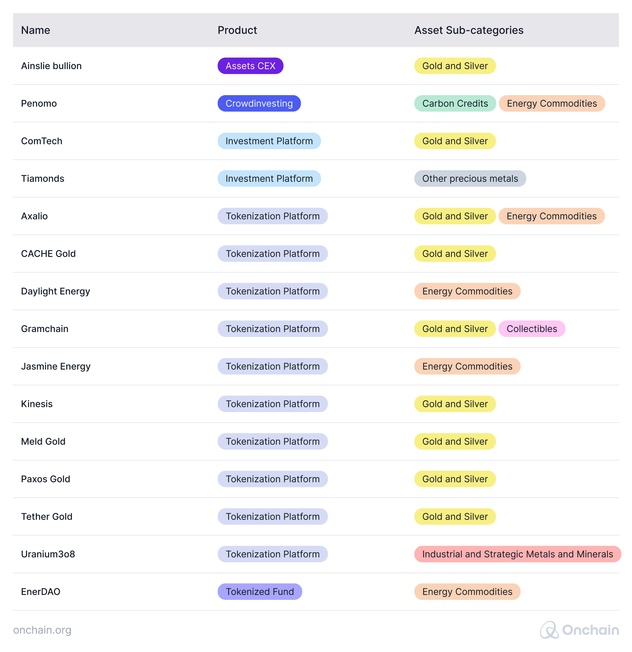632x652 pixels.
Task: Select the Assets CEX tag
Action: point(250,66)
